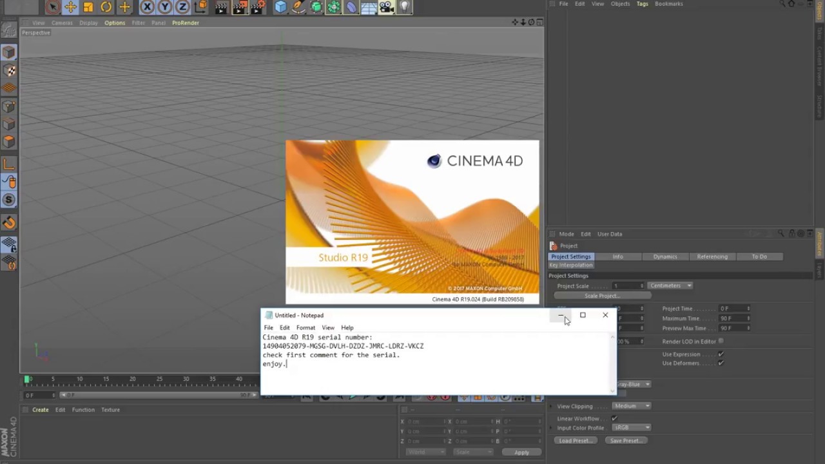Disable the Use Deformers checkbox
Screen dimensions: 825x464
tap(721, 363)
